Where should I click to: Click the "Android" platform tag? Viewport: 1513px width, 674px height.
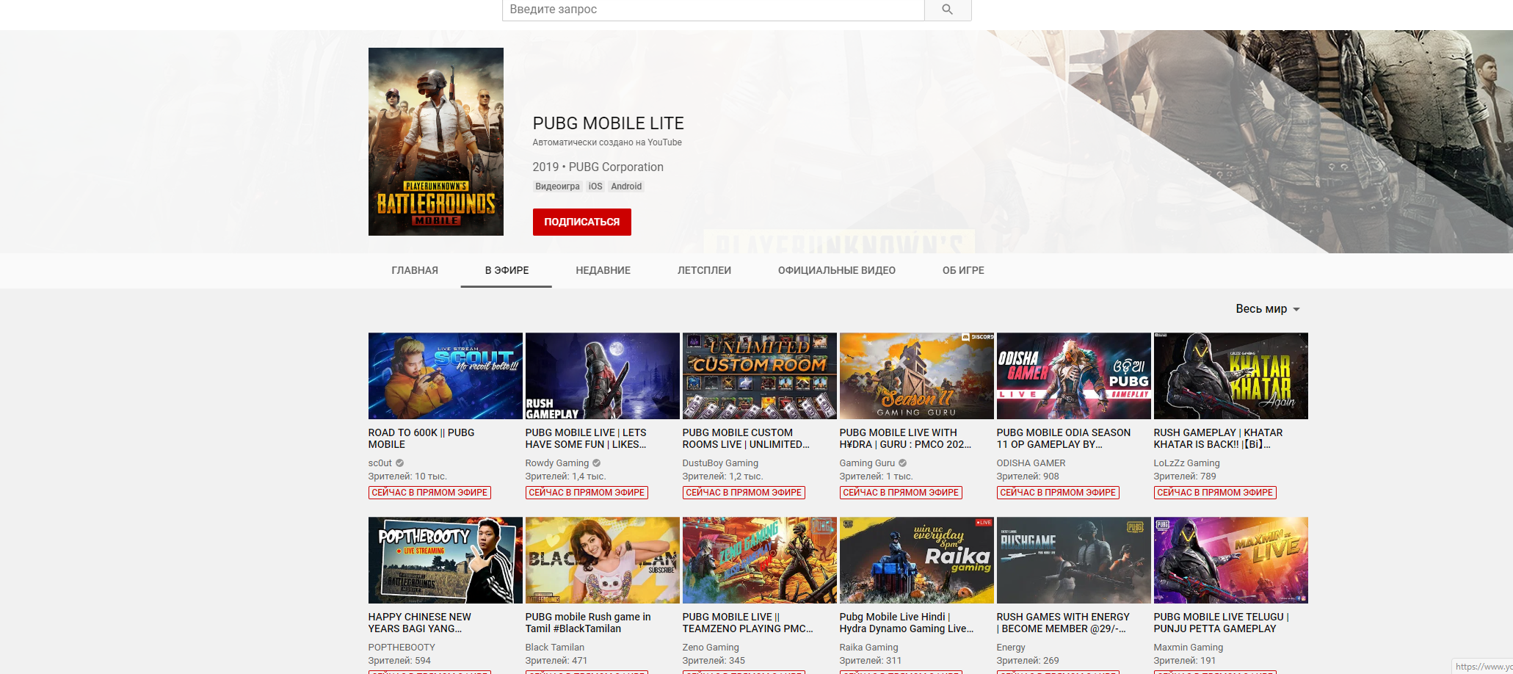pyautogui.click(x=626, y=186)
